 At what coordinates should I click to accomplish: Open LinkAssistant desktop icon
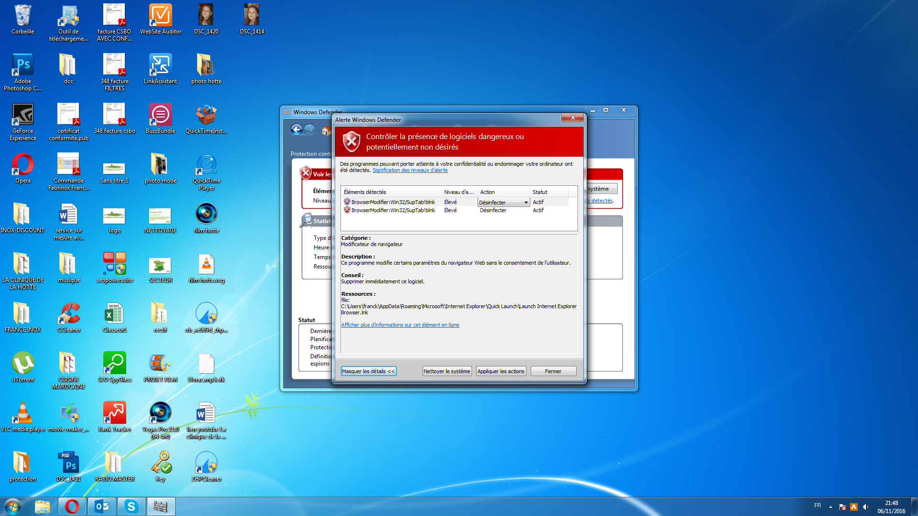pyautogui.click(x=160, y=69)
